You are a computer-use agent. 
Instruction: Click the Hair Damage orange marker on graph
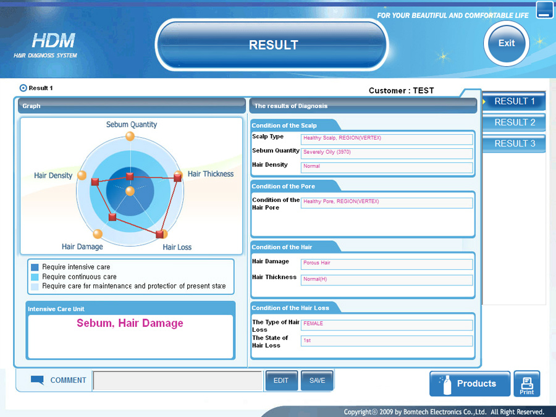(x=98, y=234)
